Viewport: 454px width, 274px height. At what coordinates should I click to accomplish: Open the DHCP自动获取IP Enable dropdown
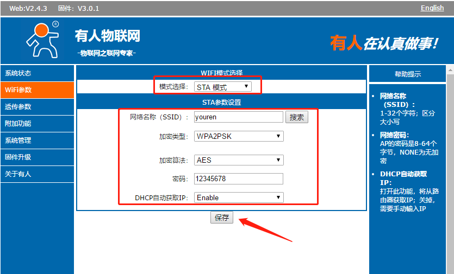239,198
